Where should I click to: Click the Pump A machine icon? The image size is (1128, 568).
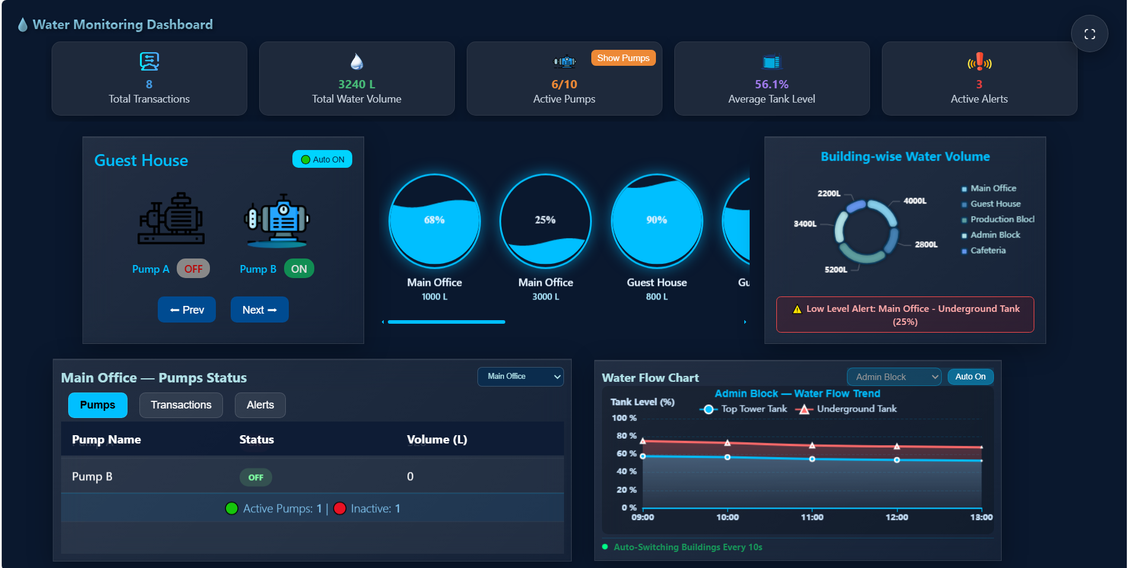click(171, 219)
